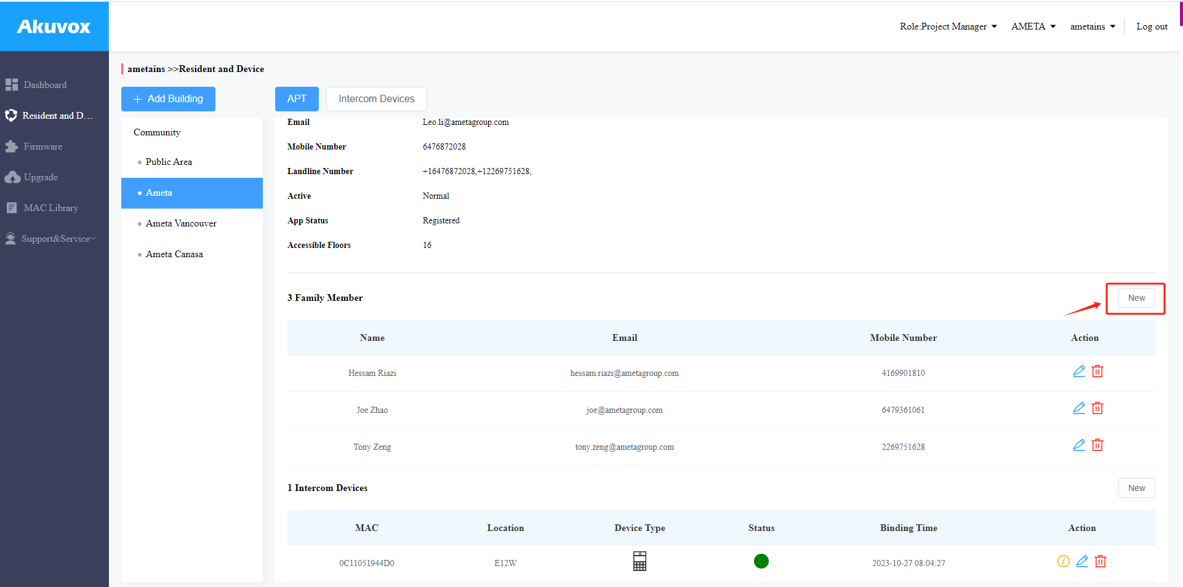Select Public Area in the tree
1183x587 pixels.
pyautogui.click(x=169, y=162)
